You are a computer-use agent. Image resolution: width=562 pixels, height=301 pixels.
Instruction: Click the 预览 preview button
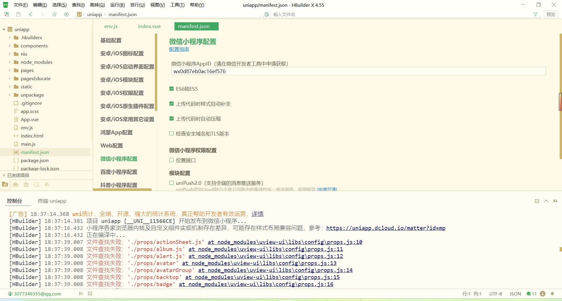[x=551, y=14]
